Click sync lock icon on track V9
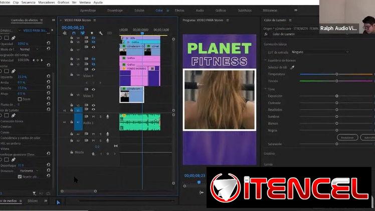Viewport: 375px width, 211px height. tap(86, 38)
